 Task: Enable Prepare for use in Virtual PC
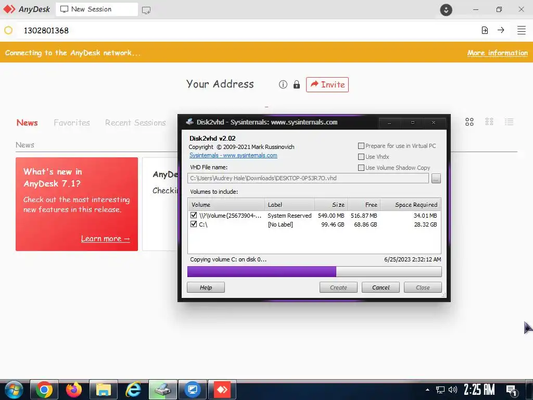pos(361,146)
